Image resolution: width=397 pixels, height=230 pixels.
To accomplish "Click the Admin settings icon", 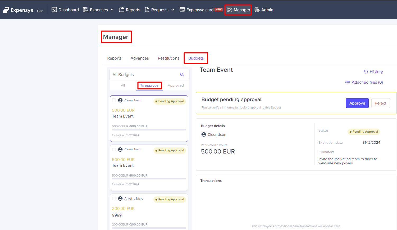I will 257,10.
